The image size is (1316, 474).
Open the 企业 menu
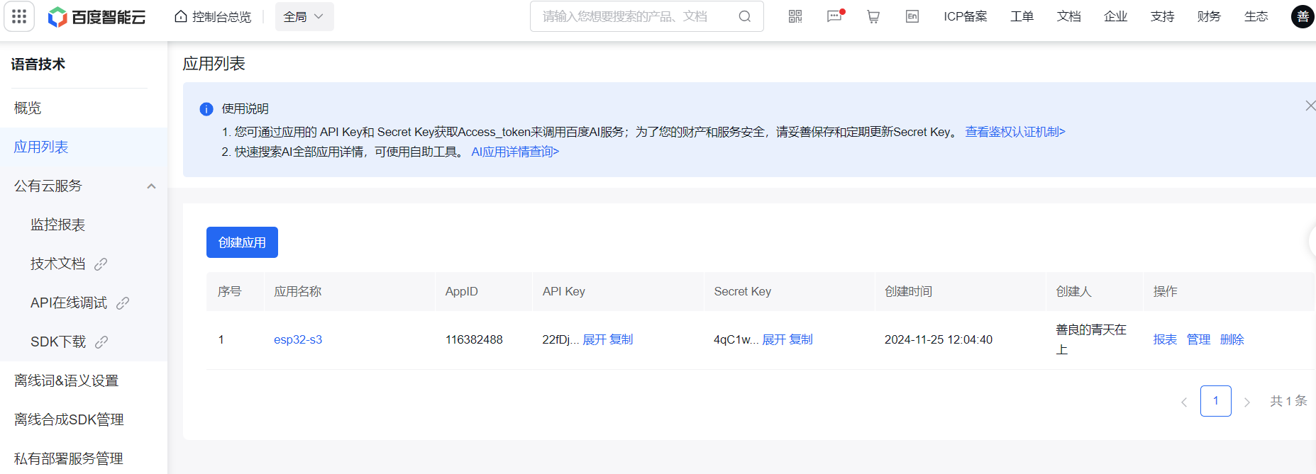click(x=1115, y=16)
